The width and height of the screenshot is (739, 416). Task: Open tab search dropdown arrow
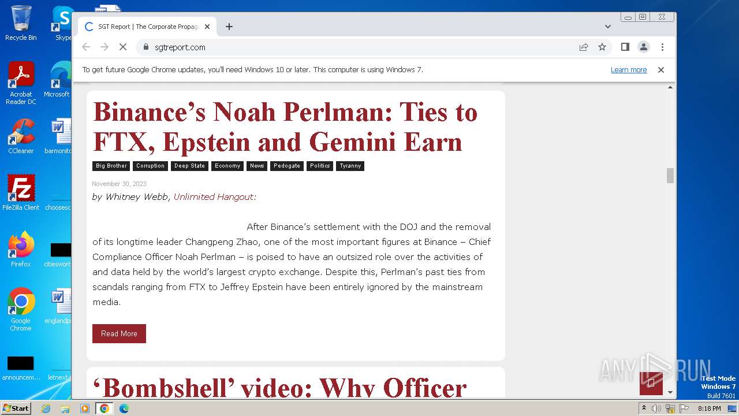608,27
